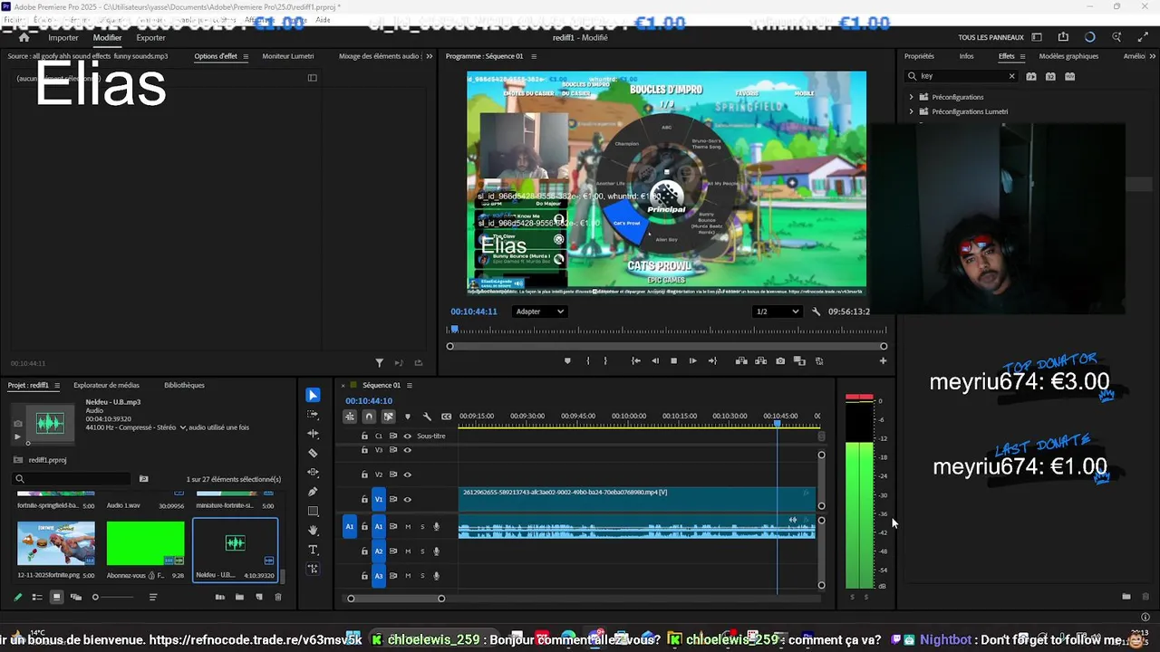
Task: Open the Explorateur de médias tab
Action: tap(107, 385)
